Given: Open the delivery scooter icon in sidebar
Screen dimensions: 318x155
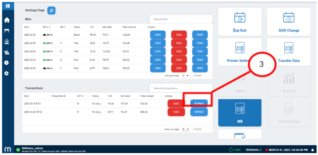Looking at the screenshot, I should (7, 52).
